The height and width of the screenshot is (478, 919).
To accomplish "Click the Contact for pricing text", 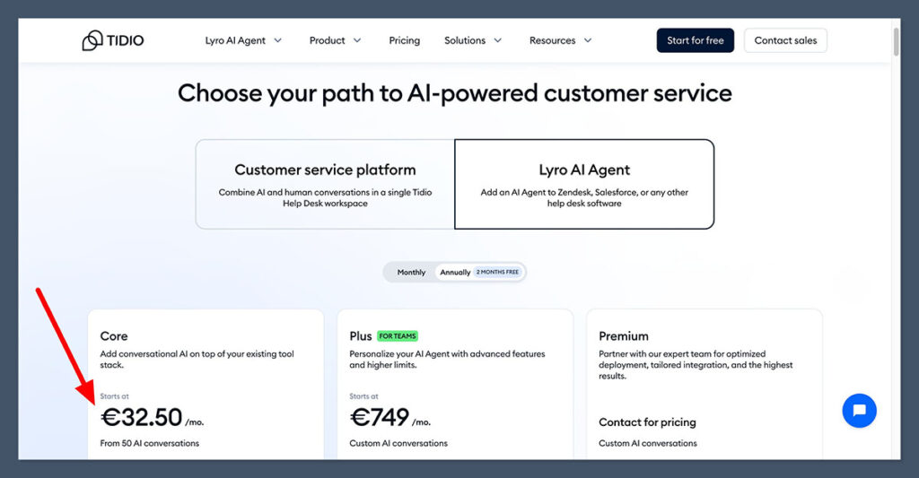I will click(x=648, y=422).
